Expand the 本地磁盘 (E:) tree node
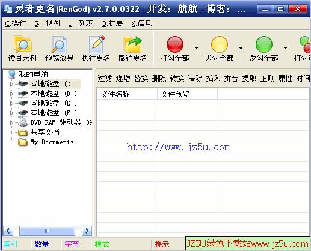Viewport: 311px width, 251px height. [11, 103]
